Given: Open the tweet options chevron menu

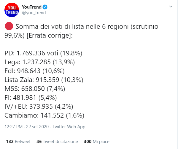Looking at the screenshot, I should tap(170, 7).
